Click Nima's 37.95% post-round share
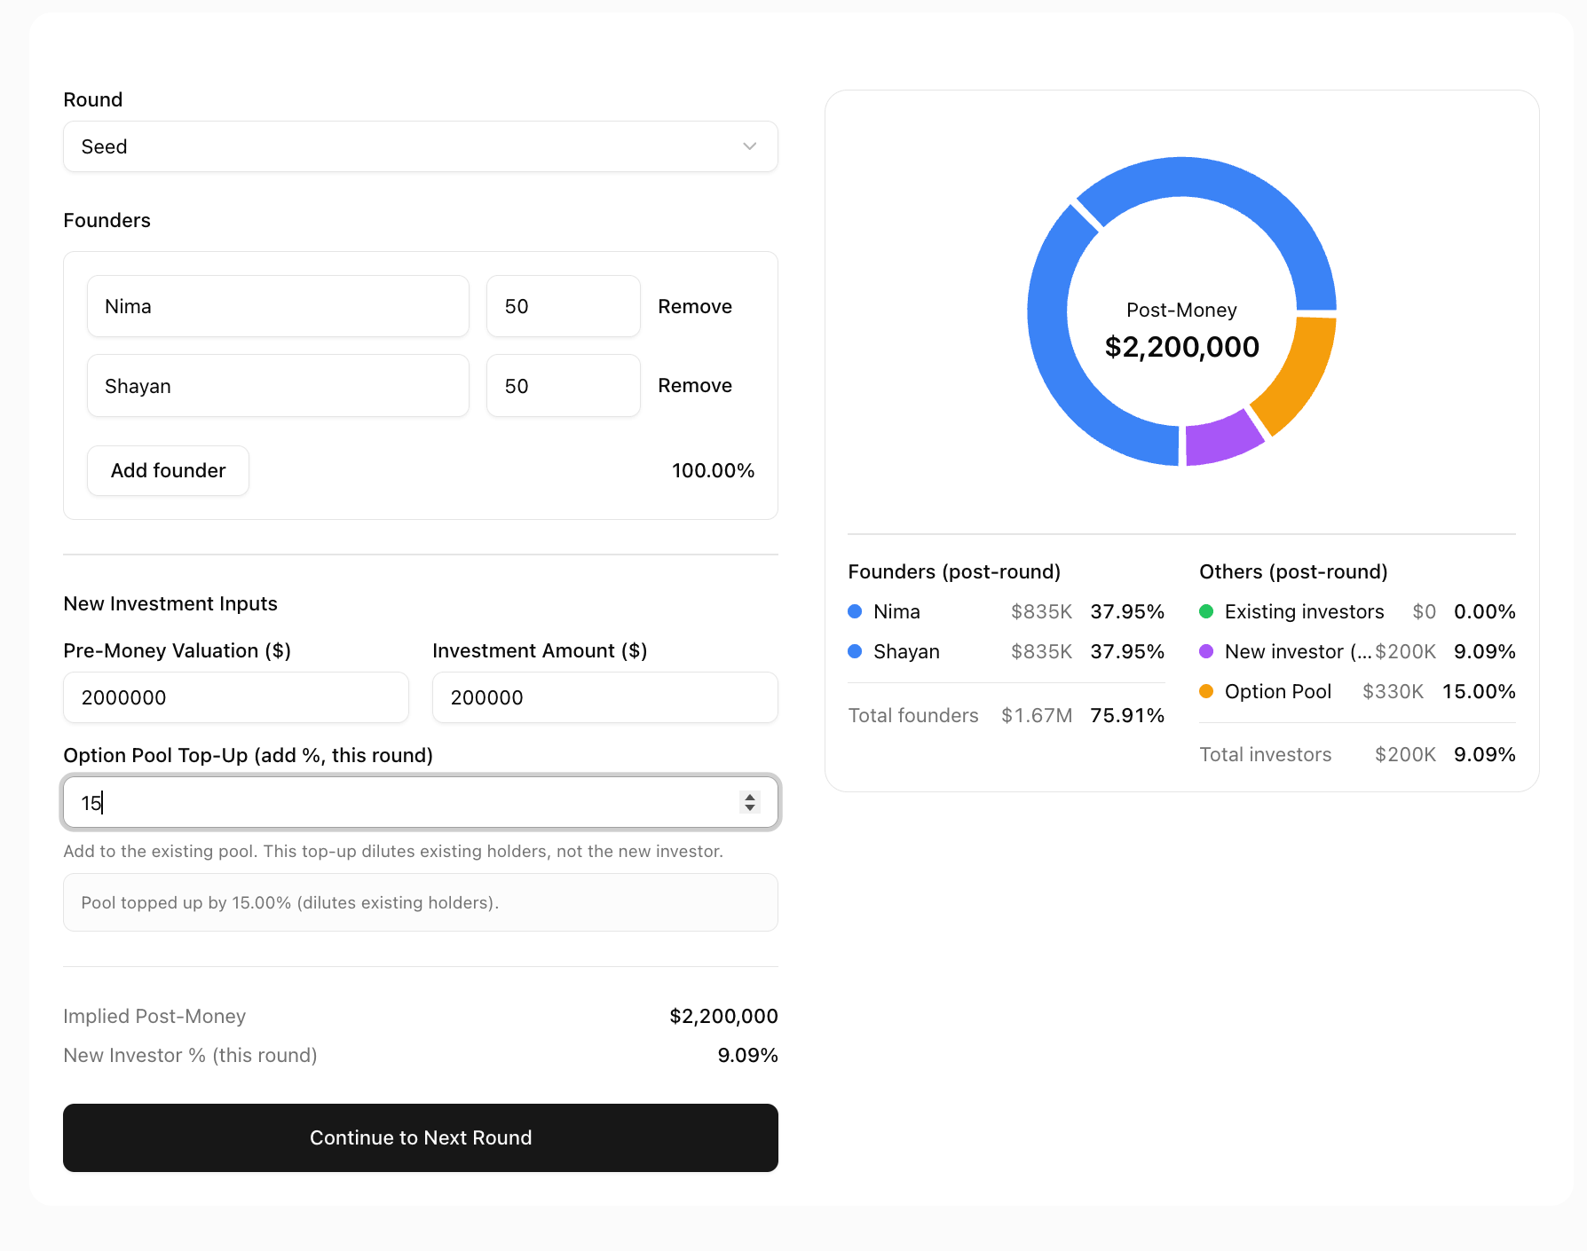Screen dimensions: 1587x1251 coord(1127,611)
